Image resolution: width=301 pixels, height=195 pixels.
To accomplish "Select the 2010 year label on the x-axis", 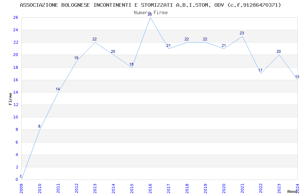I will click(x=40, y=188).
